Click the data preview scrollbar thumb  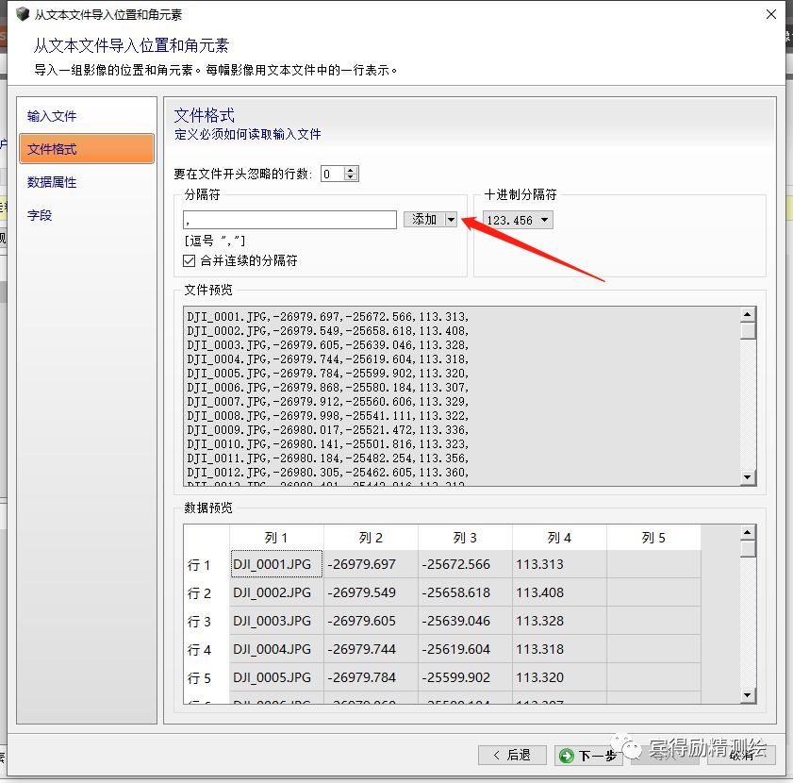click(x=748, y=549)
